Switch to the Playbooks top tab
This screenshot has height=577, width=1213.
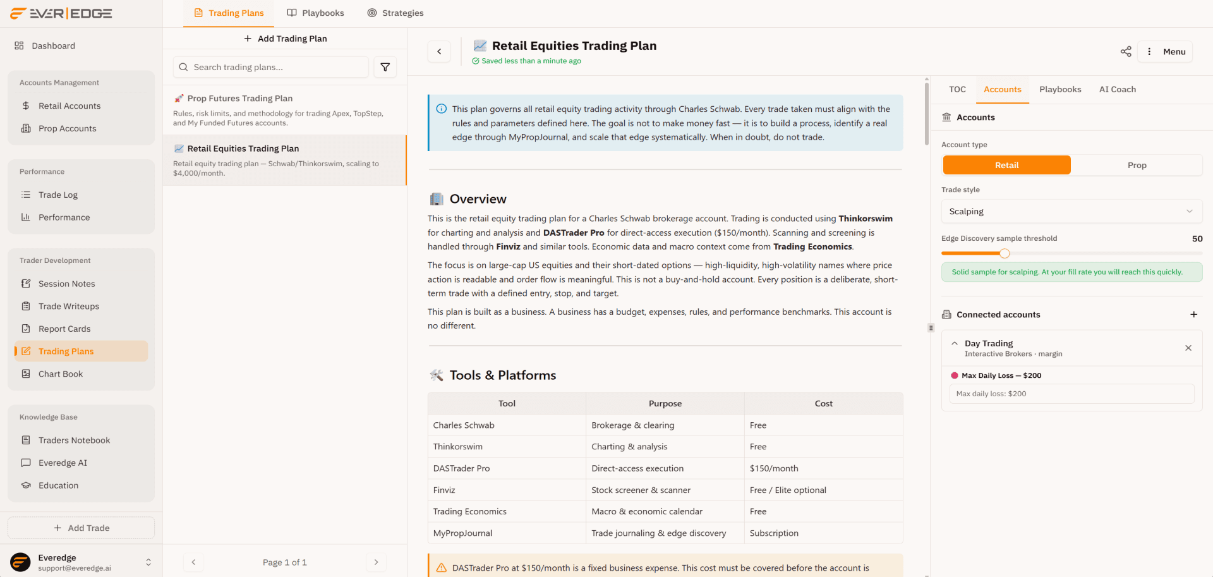click(x=315, y=13)
